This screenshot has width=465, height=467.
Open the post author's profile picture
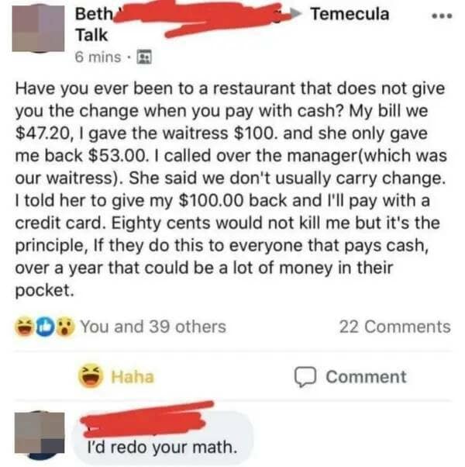38,28
